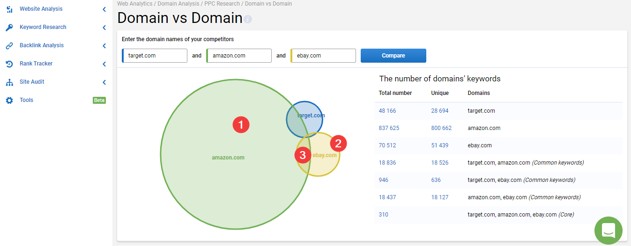This screenshot has width=631, height=246.
Task: Open amazon.com unique keywords 800 662
Action: pos(442,128)
